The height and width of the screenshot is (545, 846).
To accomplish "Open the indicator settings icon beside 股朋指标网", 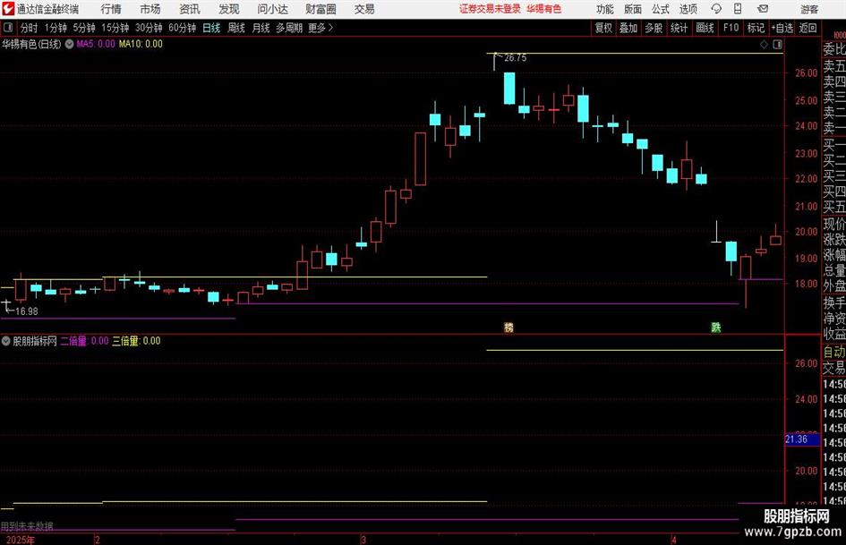I will [6, 341].
